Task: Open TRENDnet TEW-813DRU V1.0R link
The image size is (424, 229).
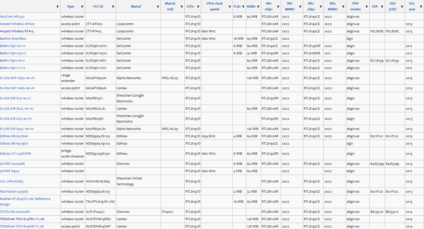Action: pyautogui.click(x=22, y=219)
